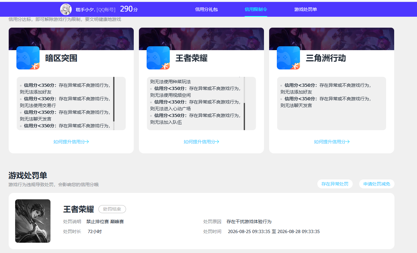
Task: Click the 存在干扰游戏体验行为 punishment reason
Action: tap(249, 222)
